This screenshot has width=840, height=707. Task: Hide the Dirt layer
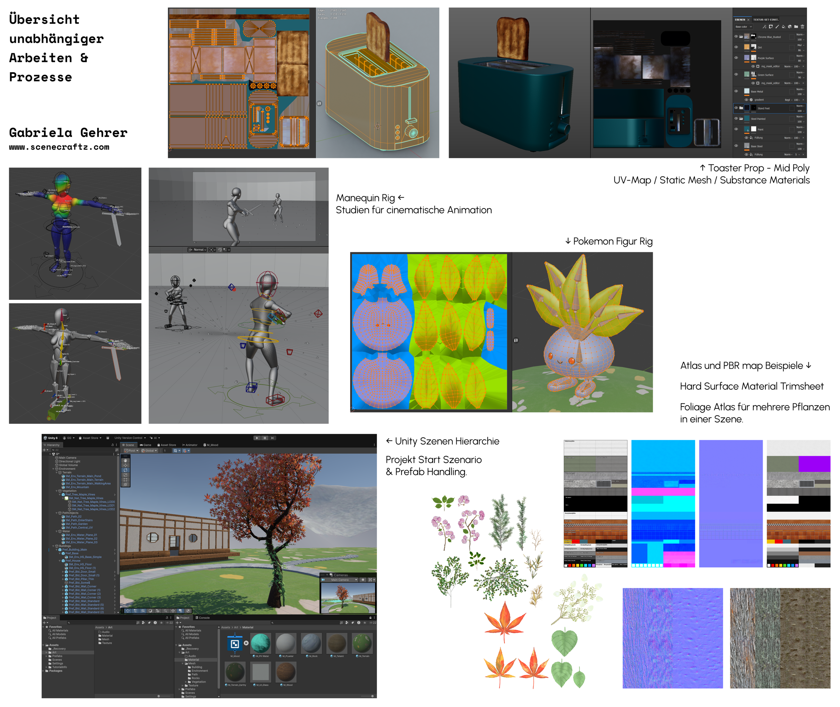pyautogui.click(x=736, y=47)
